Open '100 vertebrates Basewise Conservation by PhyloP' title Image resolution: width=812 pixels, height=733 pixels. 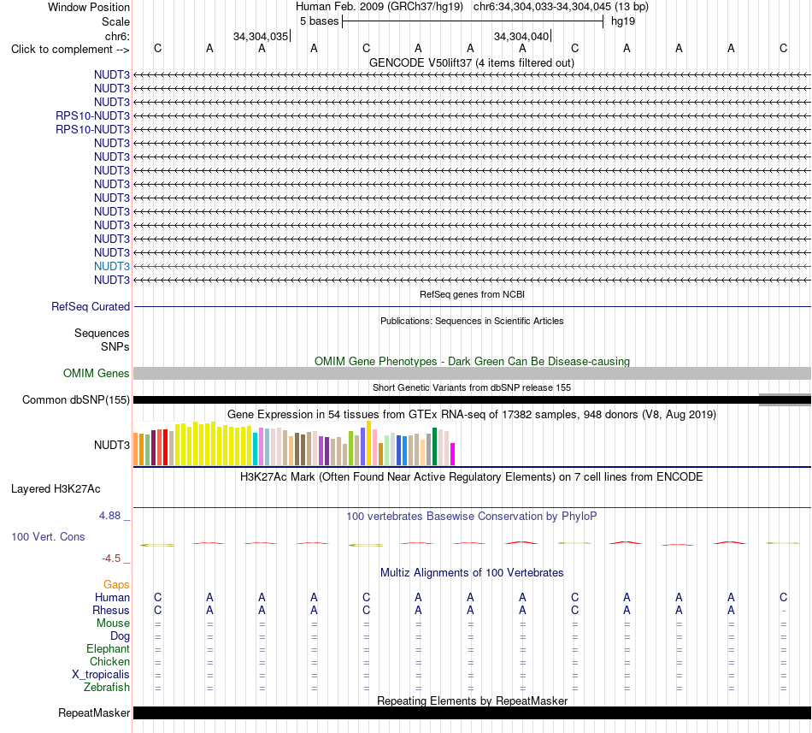(x=472, y=516)
